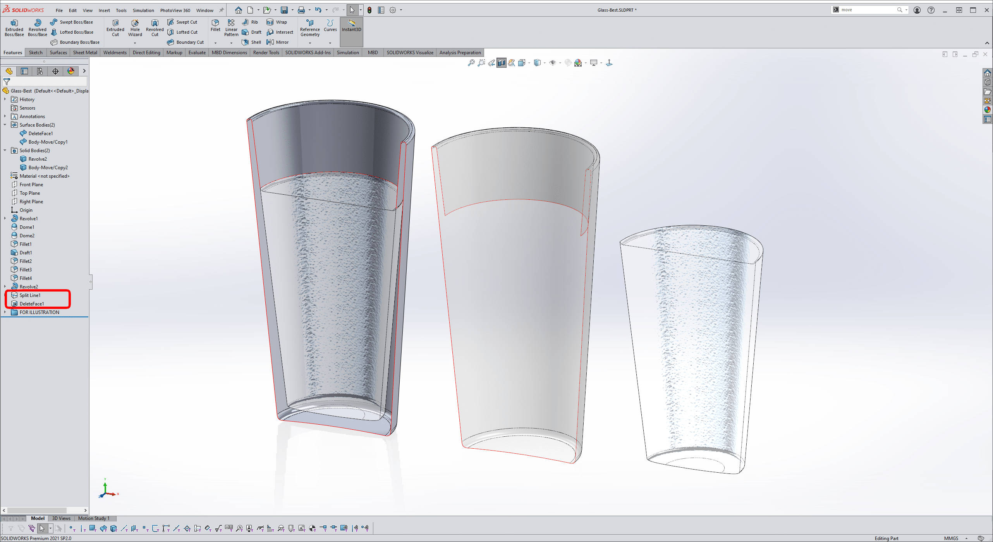The image size is (993, 542).
Task: Switch to the Sketch tab
Action: [36, 53]
